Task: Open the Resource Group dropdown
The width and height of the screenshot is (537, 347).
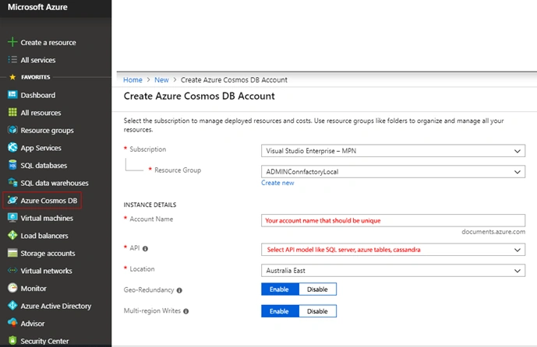Action: coord(393,172)
